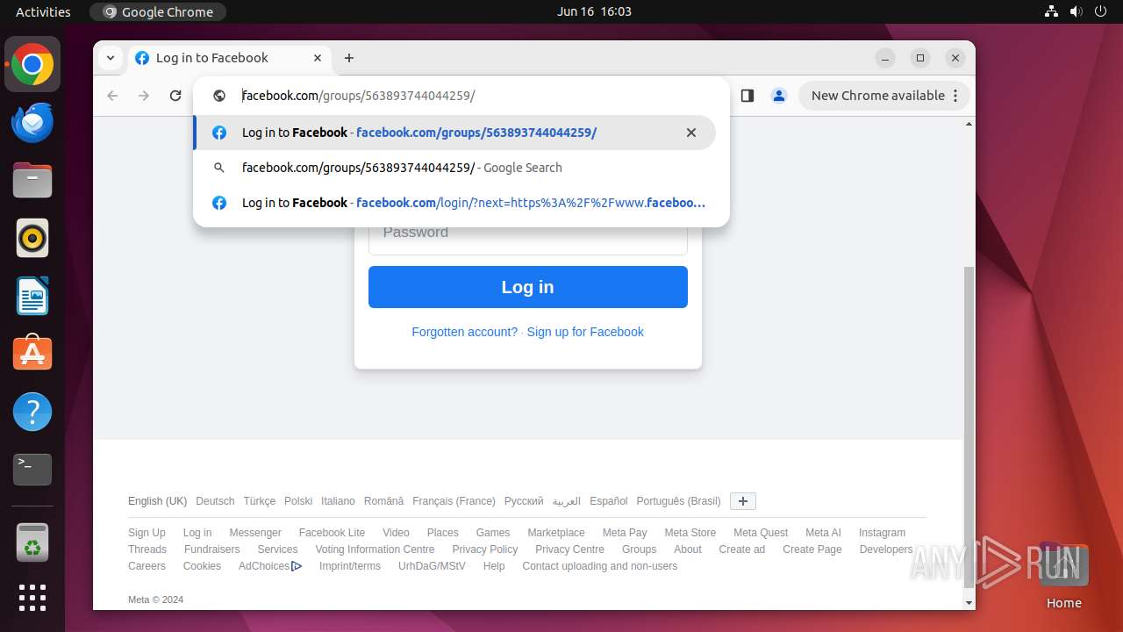Close the Log in to Facebook tab

(x=318, y=58)
